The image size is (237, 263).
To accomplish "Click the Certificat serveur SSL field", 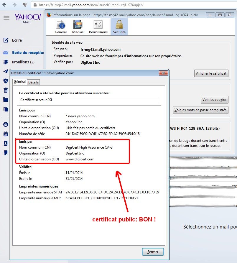I will click(x=89, y=100).
